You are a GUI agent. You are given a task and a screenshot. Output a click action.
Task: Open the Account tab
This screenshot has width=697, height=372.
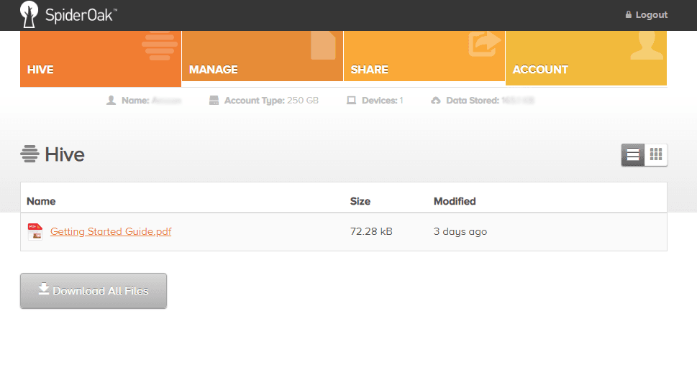(x=586, y=59)
